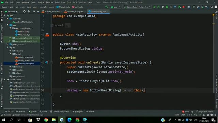Viewport: 218px width, 123px height.
Task: Select gradle.properties file
Action: tap(19, 96)
